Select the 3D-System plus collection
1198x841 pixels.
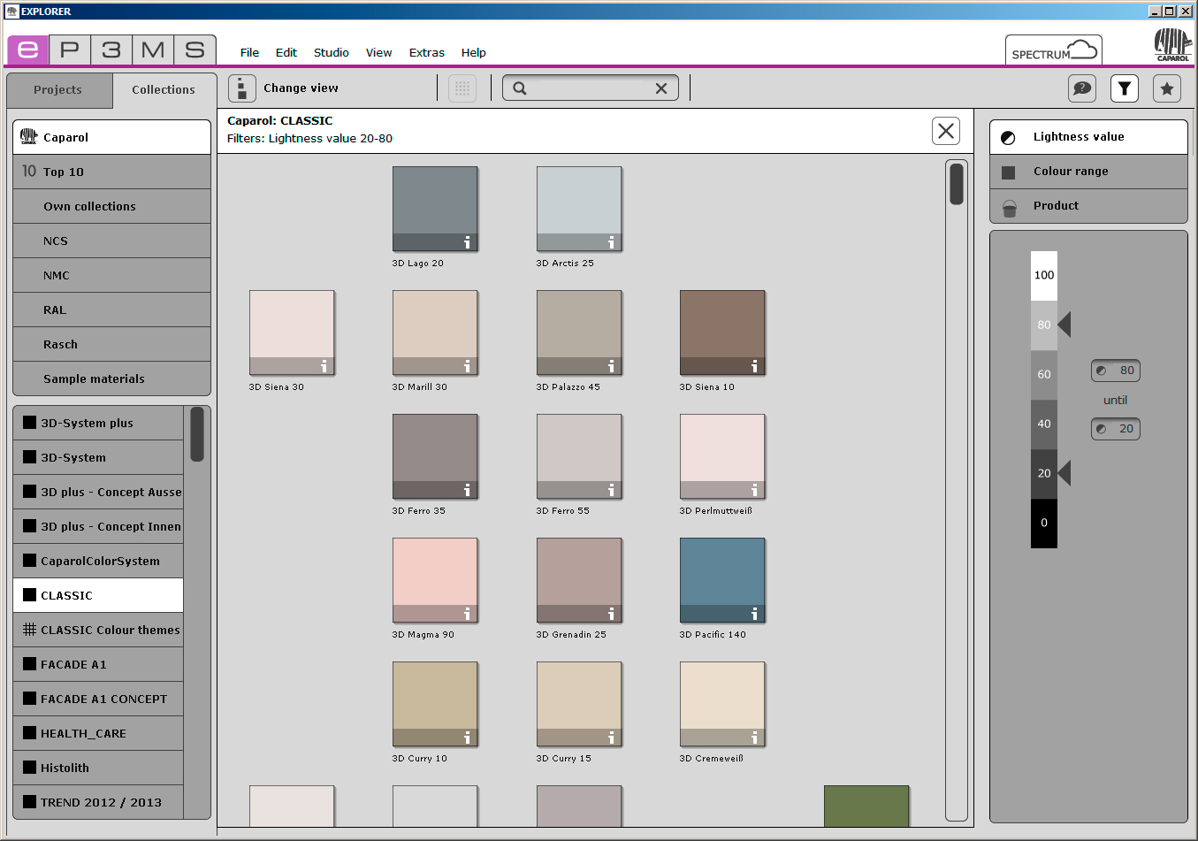tap(98, 423)
